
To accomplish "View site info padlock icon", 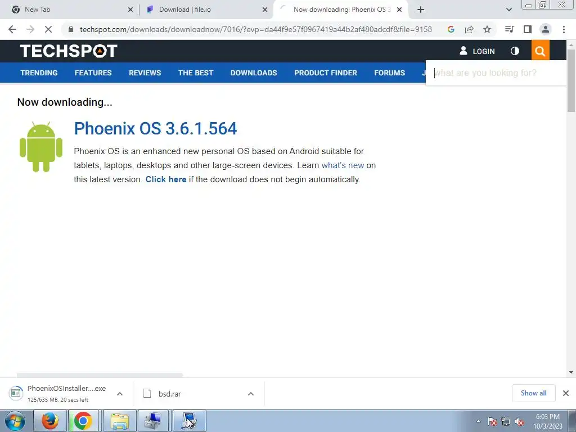I will (71, 29).
